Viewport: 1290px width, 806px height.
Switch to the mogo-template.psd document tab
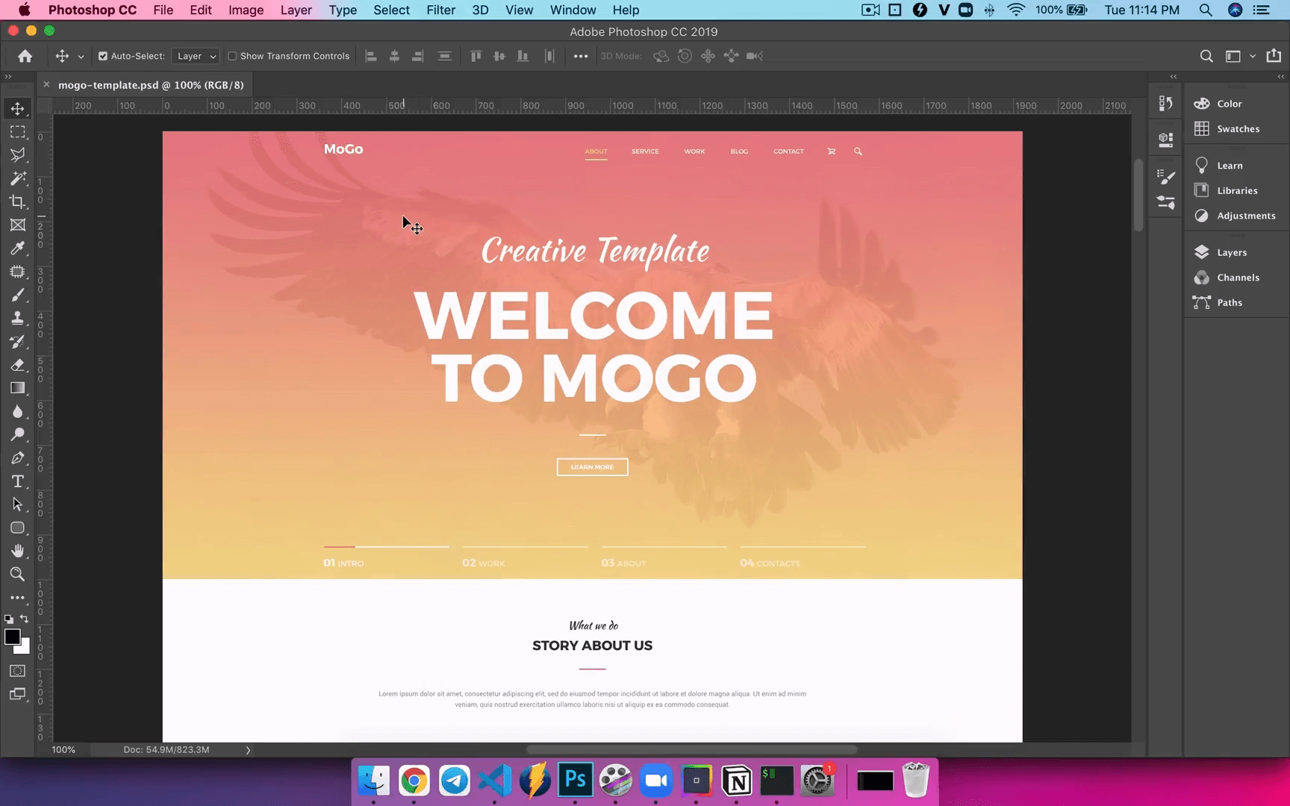click(151, 85)
